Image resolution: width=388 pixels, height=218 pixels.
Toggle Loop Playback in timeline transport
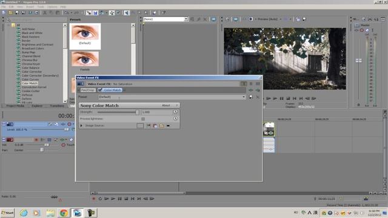point(100,199)
